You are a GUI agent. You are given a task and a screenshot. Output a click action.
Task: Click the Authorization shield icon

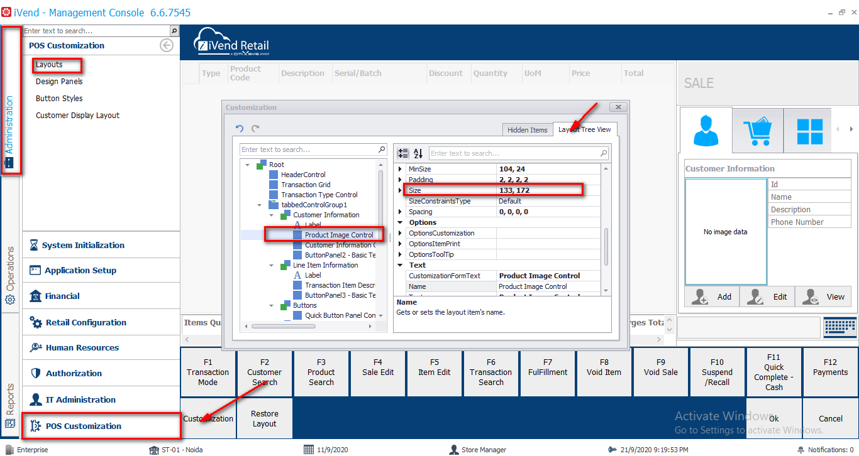[35, 374]
